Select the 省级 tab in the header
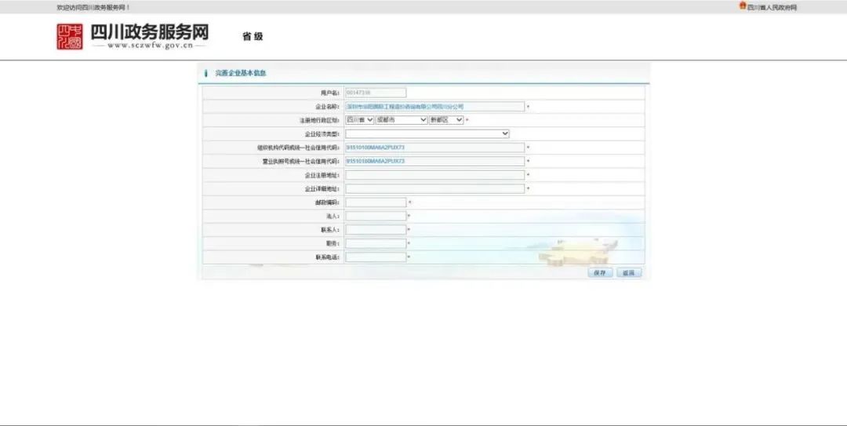This screenshot has height=426, width=847. [253, 37]
